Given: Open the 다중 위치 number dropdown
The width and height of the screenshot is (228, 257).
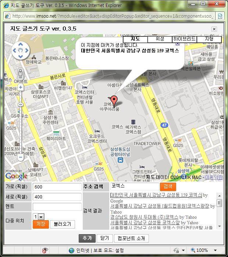Looking at the screenshot, I should (41, 217).
